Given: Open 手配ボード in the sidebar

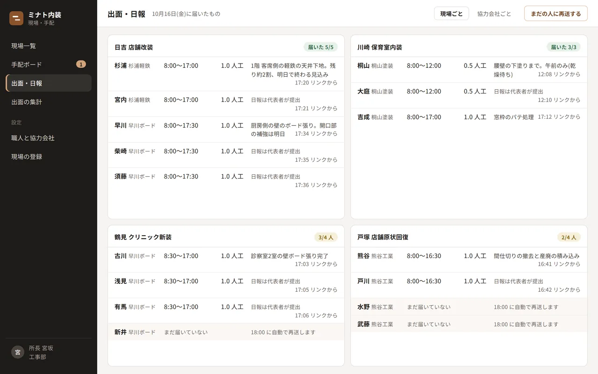Looking at the screenshot, I should pyautogui.click(x=49, y=65).
